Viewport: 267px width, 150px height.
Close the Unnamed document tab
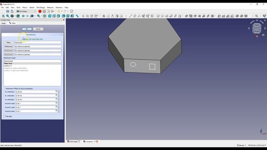pyautogui.click(x=97, y=142)
